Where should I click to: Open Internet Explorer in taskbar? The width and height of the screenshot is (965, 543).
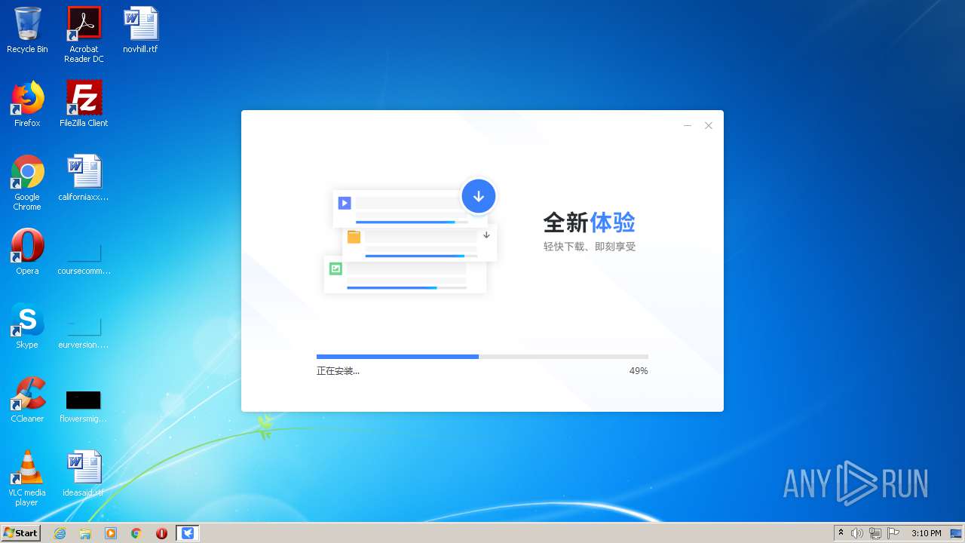[x=60, y=533]
